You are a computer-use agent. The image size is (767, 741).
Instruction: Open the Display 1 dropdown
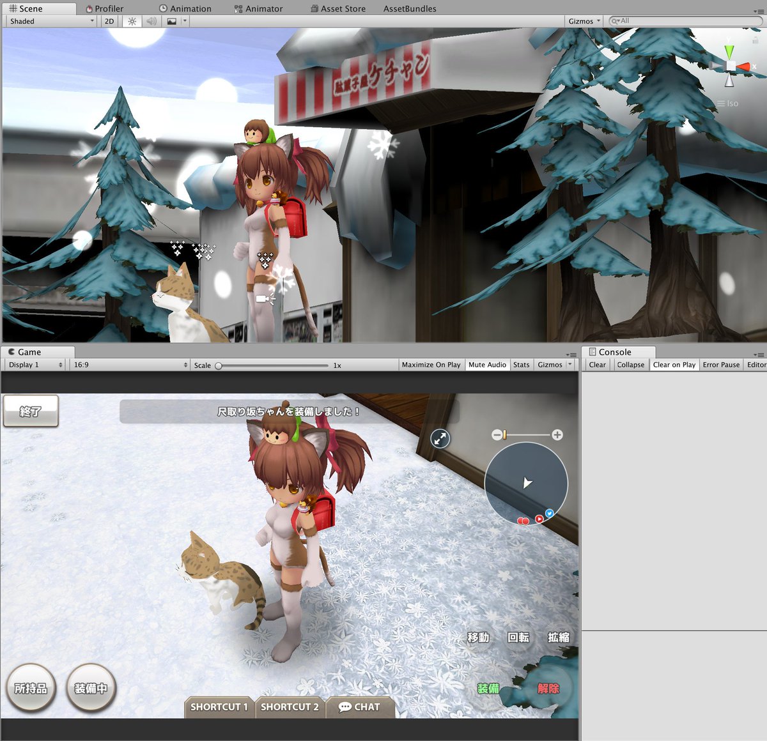tap(35, 365)
